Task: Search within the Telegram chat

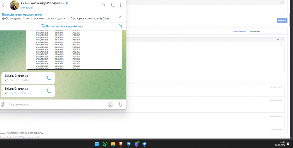Action: click(103, 5)
